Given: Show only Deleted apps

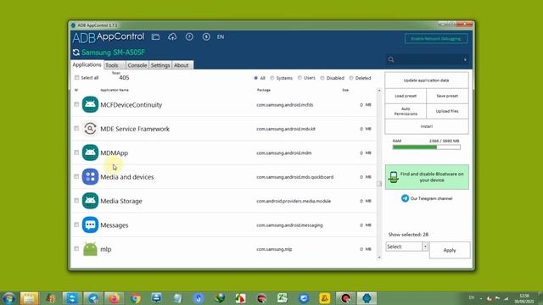Looking at the screenshot, I should tap(351, 78).
